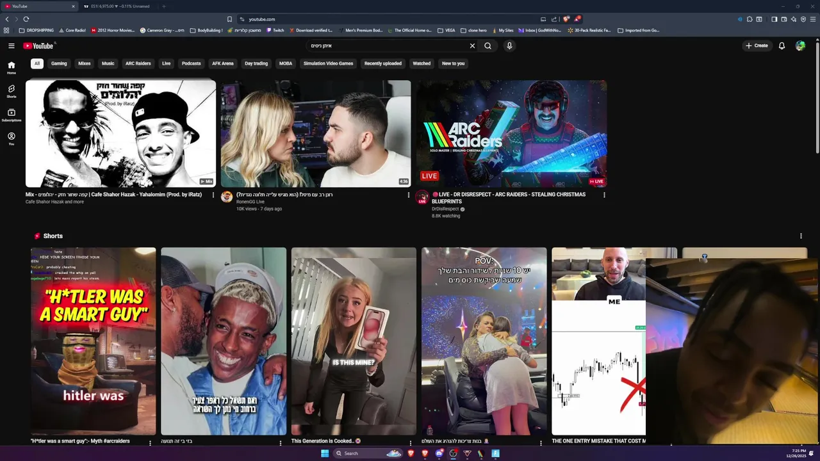Open options for POV hugging short
Screen dimensions: 820x461
tap(541, 442)
